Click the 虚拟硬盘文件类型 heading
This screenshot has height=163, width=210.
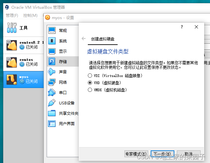coord(108,51)
